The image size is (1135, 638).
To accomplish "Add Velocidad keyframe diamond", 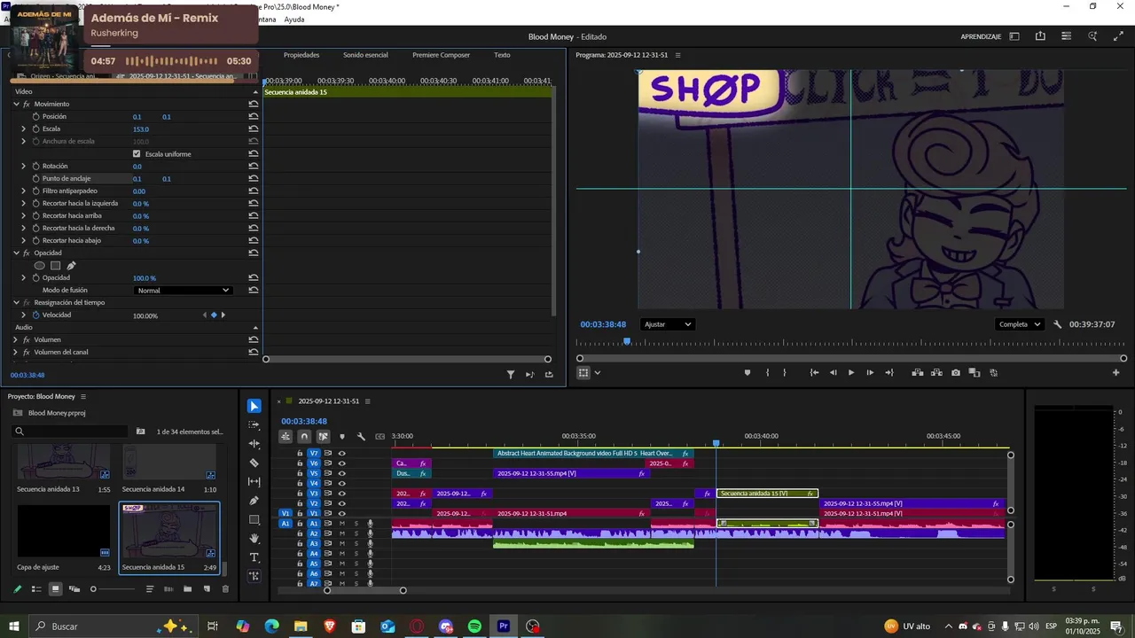I will point(214,315).
